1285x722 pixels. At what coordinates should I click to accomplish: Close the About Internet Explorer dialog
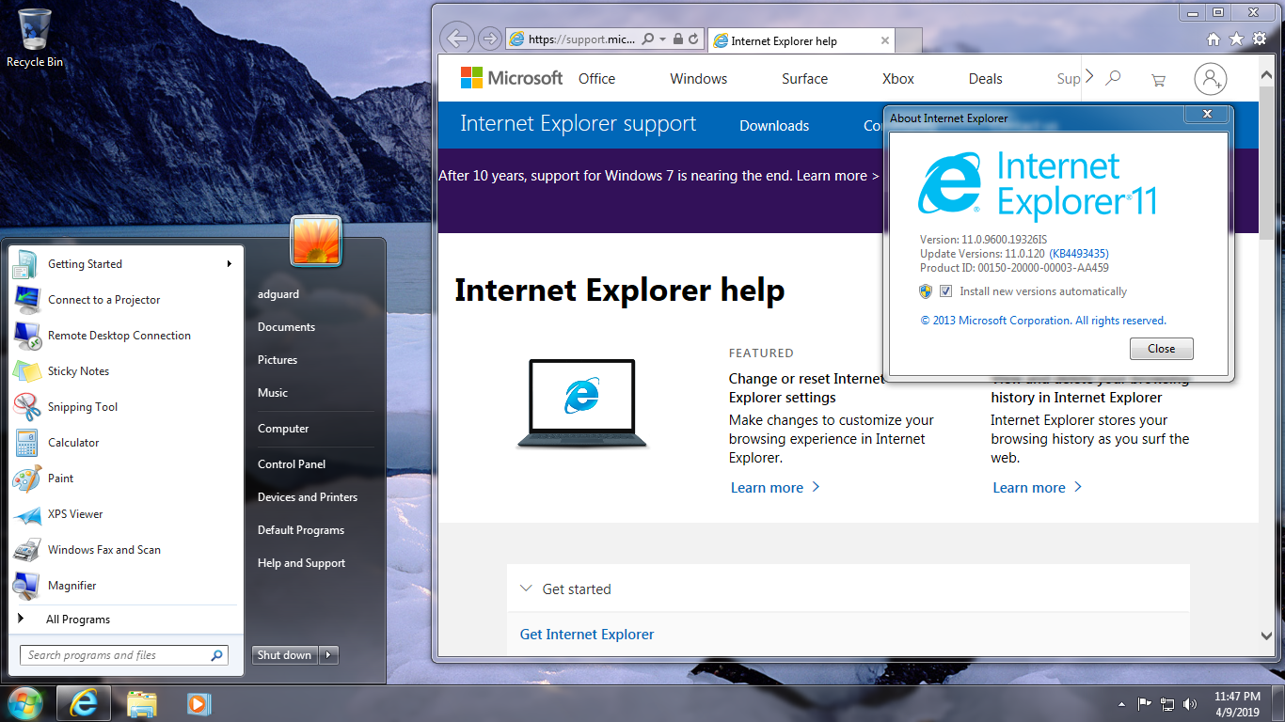point(1161,349)
